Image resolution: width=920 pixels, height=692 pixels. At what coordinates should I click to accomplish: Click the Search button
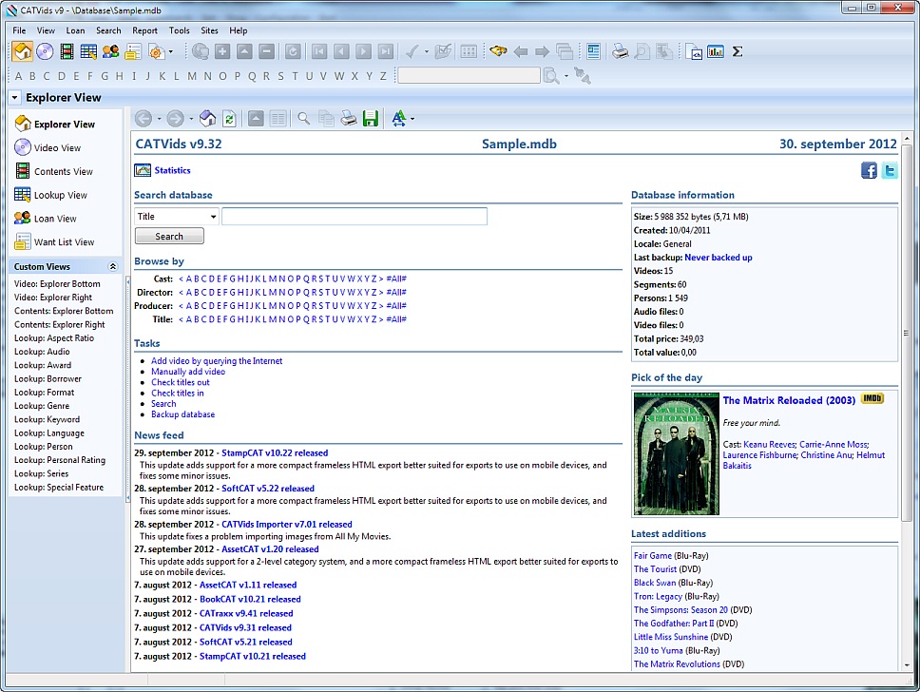[169, 237]
